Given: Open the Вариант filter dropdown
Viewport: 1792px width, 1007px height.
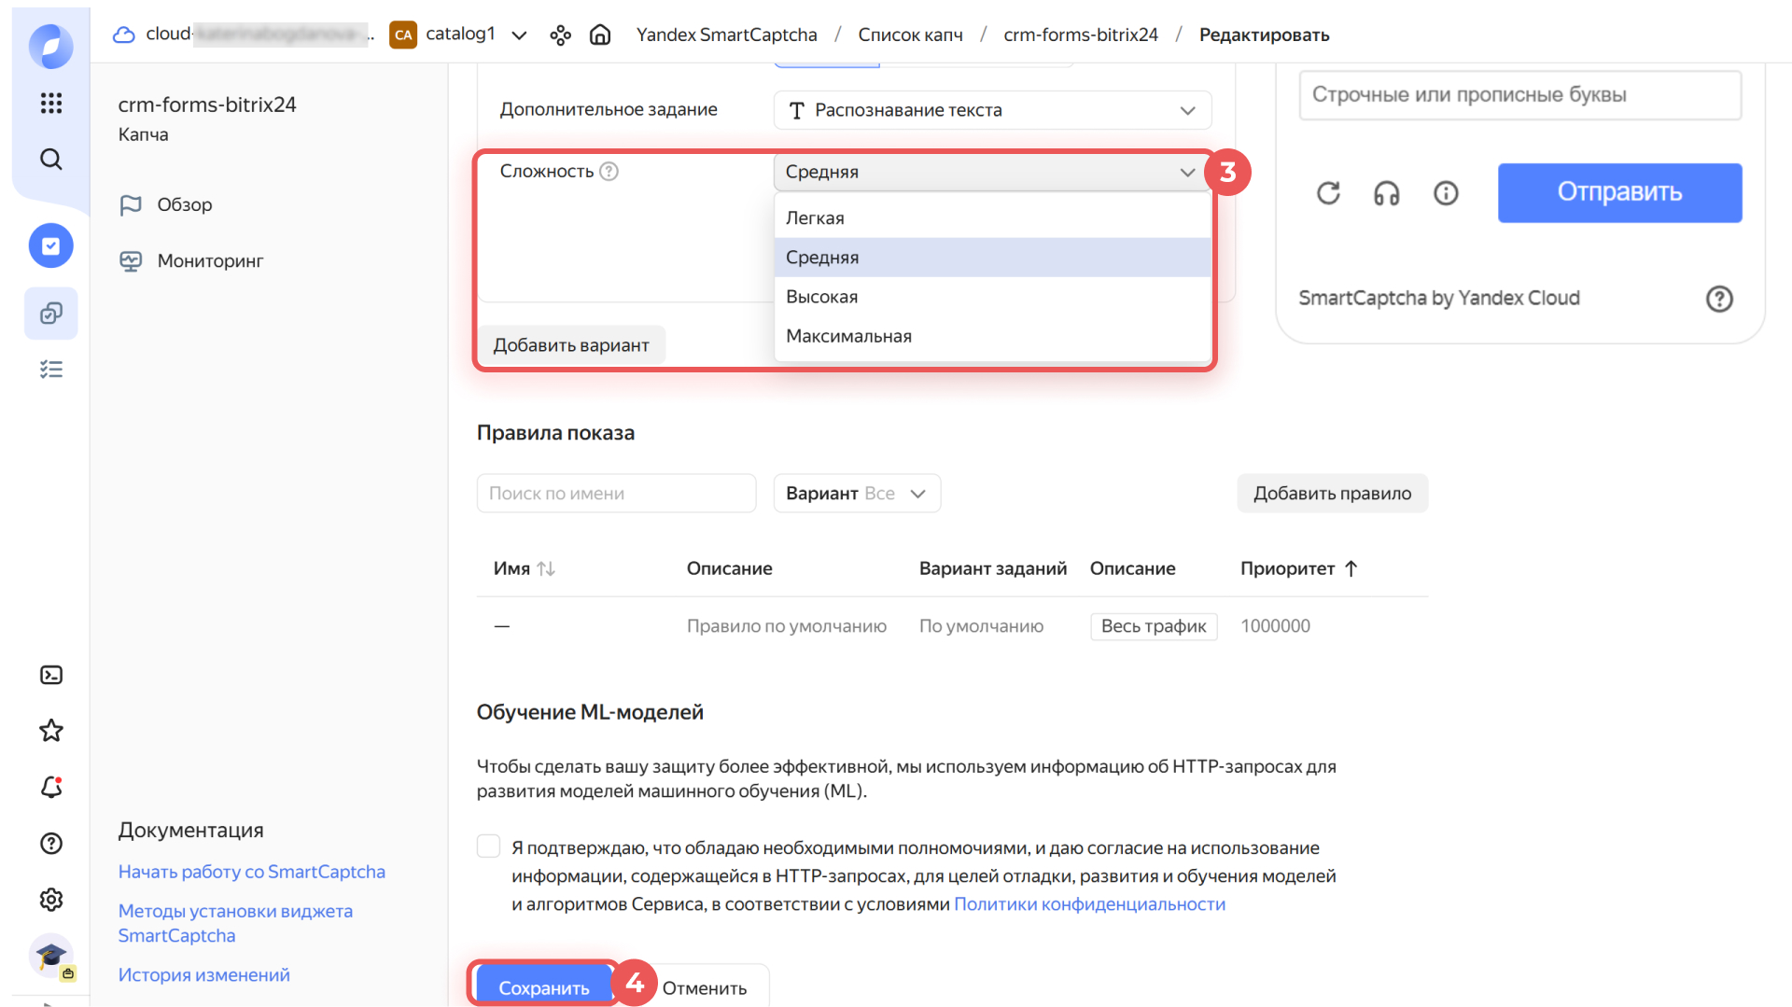Looking at the screenshot, I should point(856,494).
